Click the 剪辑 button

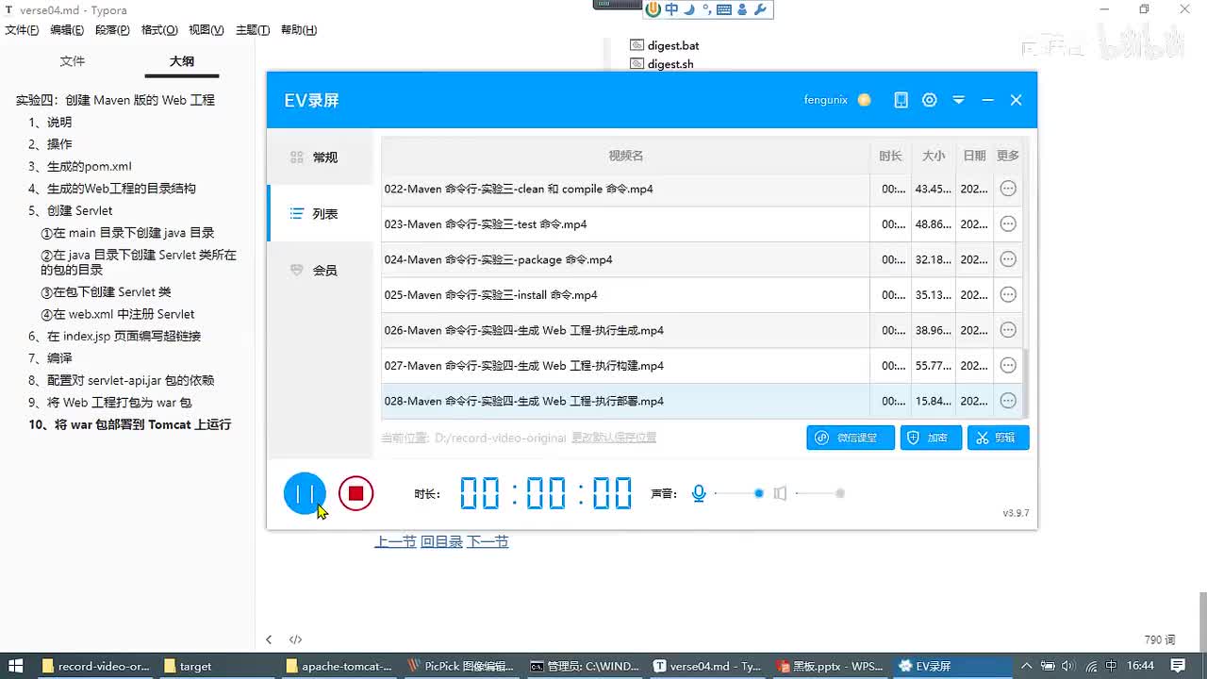(998, 438)
